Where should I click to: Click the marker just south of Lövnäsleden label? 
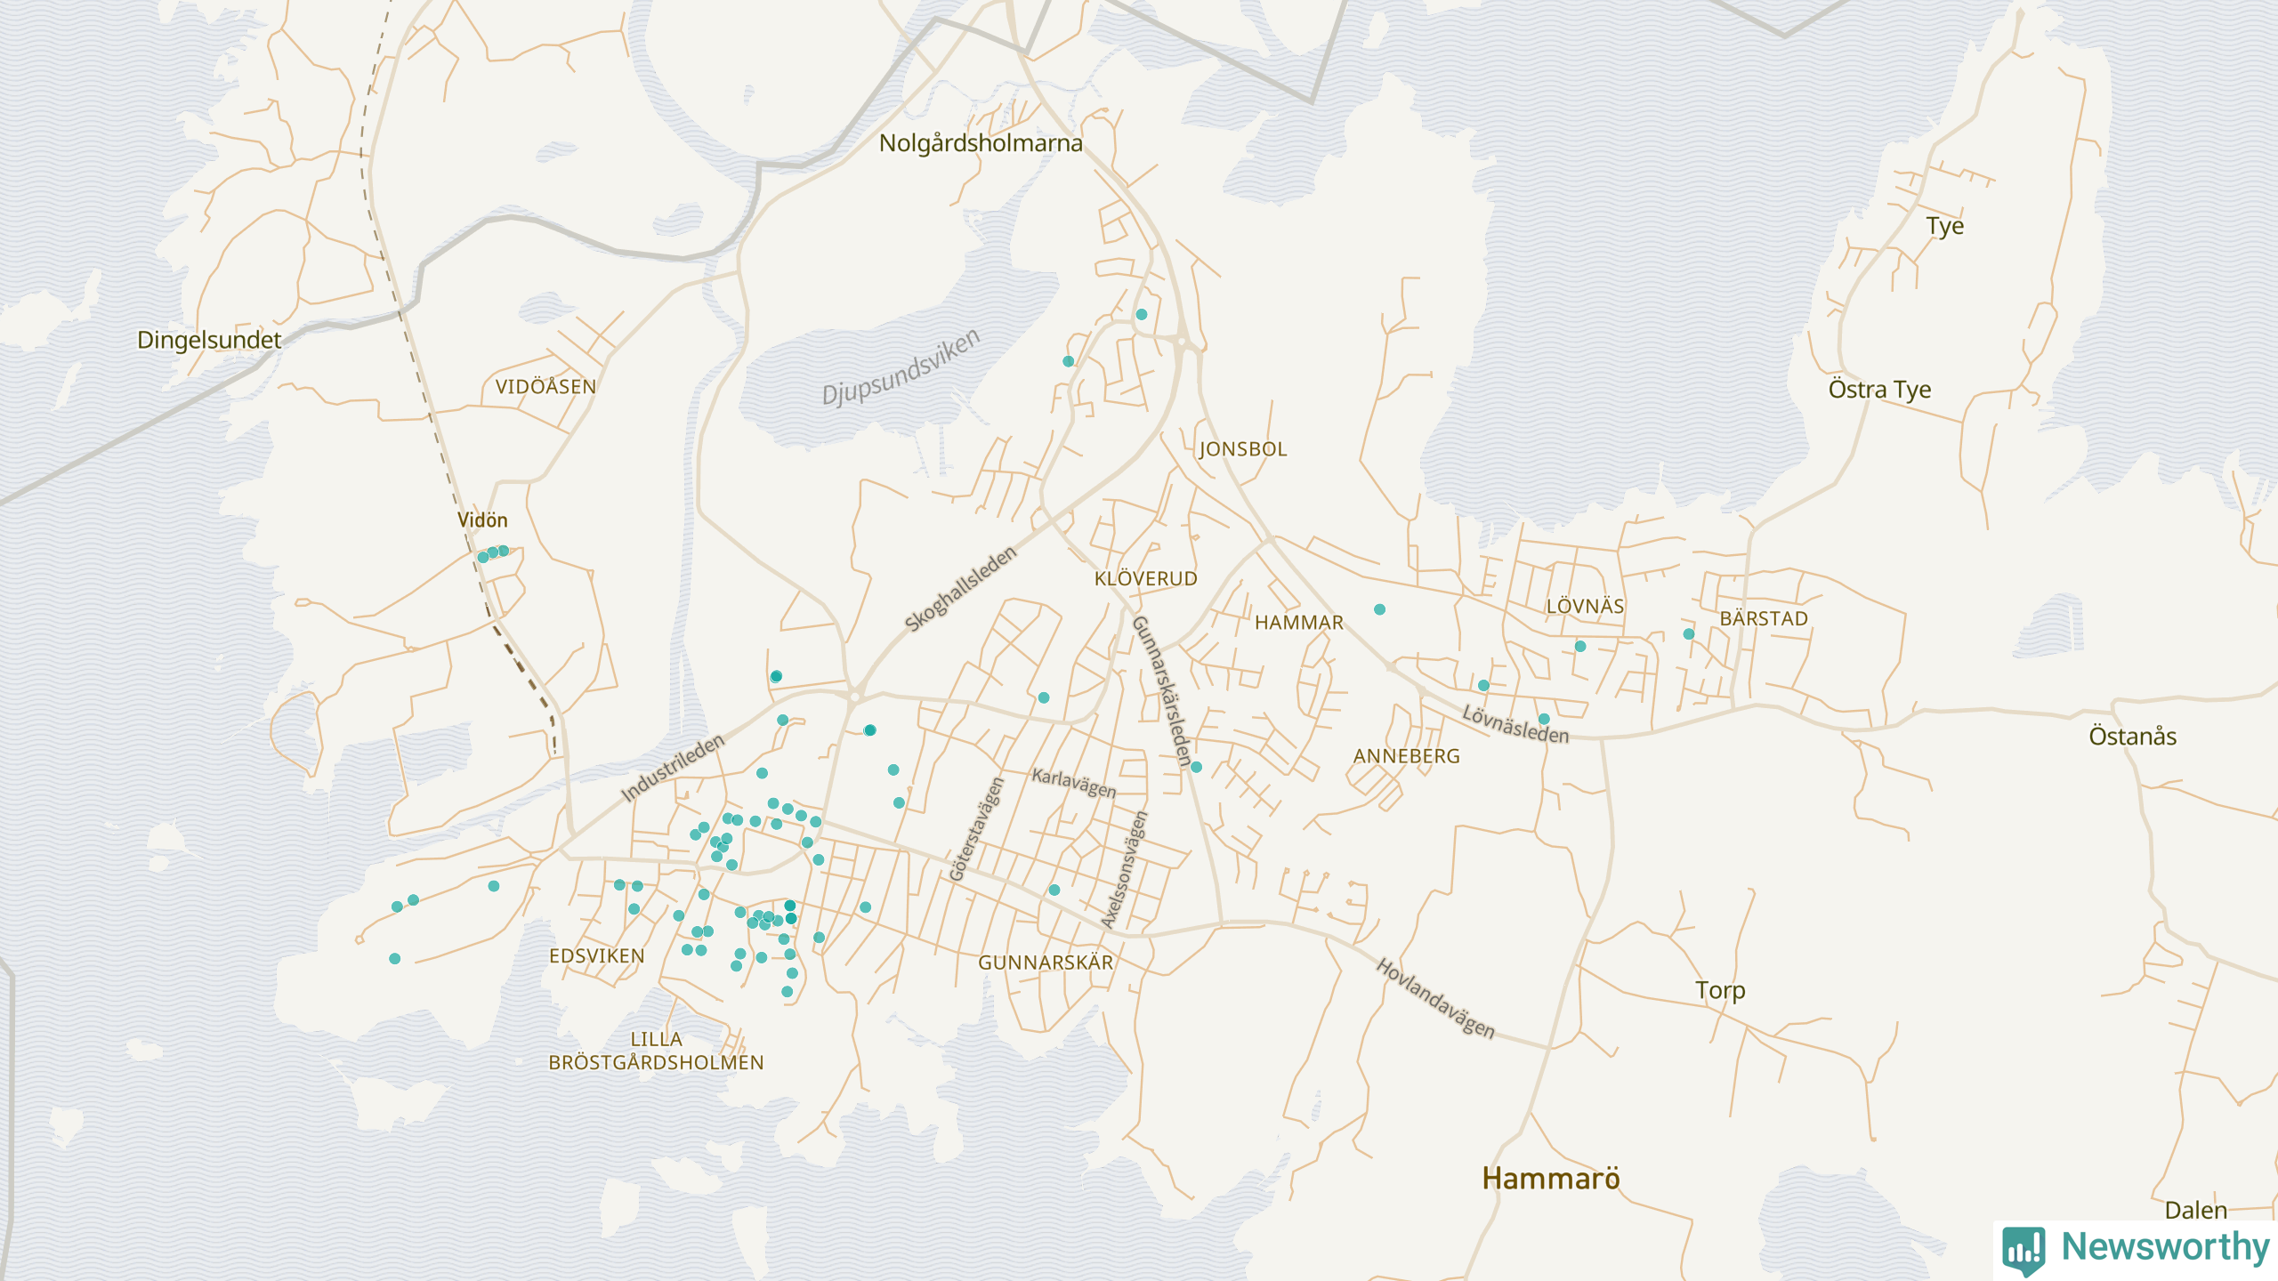(1544, 719)
